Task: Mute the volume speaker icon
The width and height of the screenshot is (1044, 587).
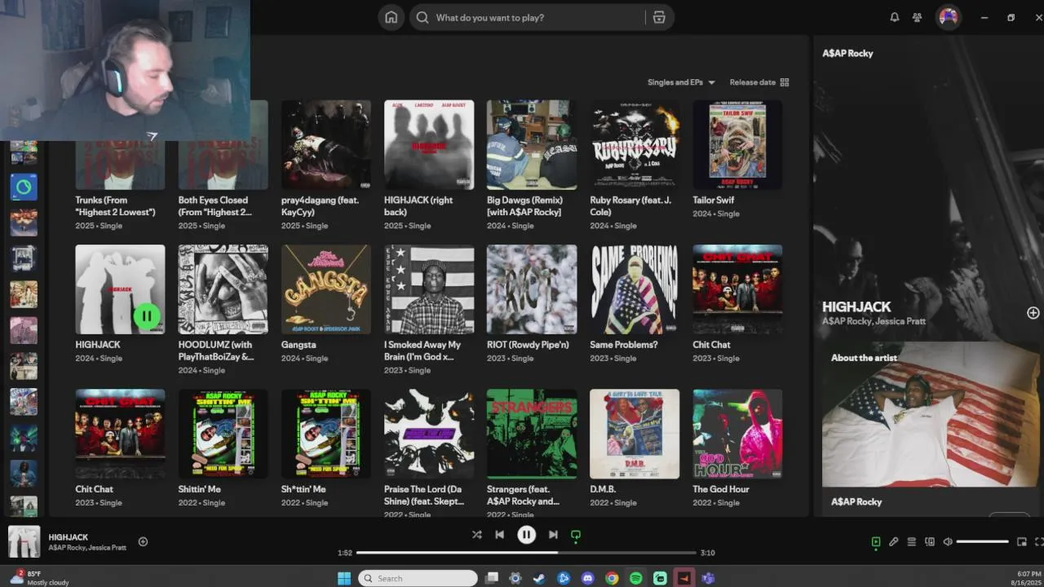Action: pos(947,541)
